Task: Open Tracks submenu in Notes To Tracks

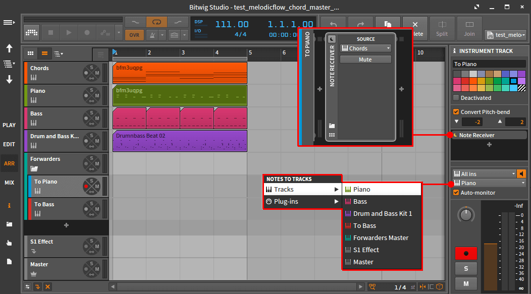Action: coord(302,190)
